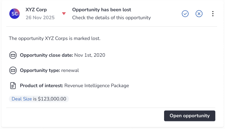
Task: Click the Opportunity close date label
Action: pos(46,55)
